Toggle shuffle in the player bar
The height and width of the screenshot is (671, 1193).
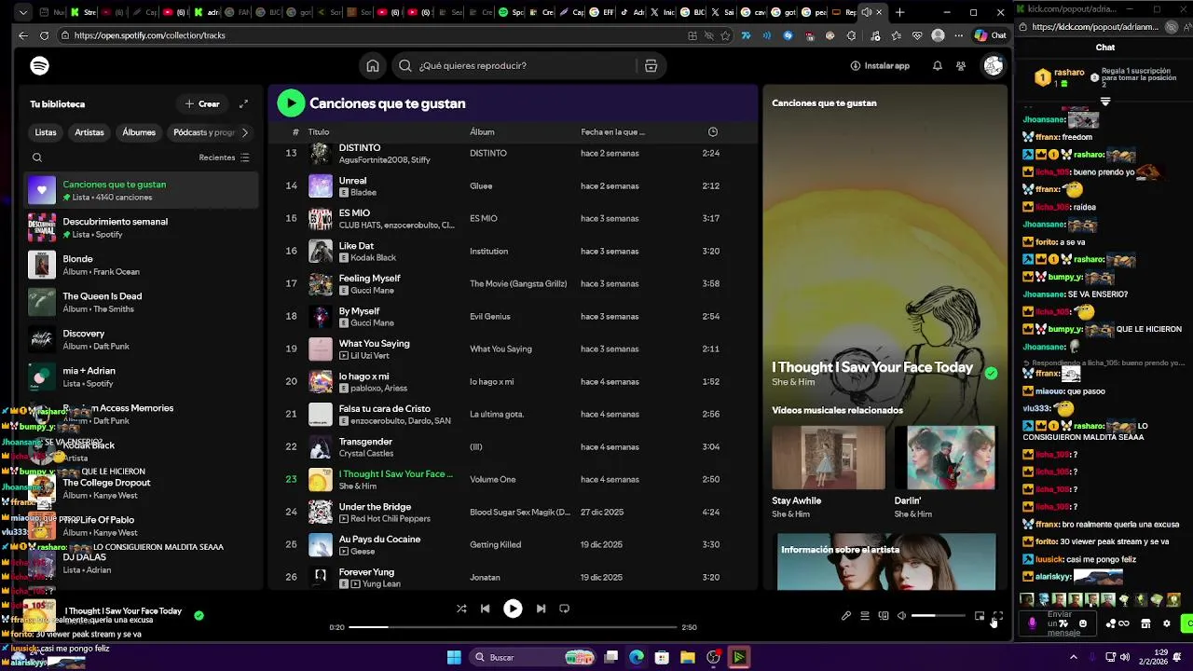click(x=461, y=609)
